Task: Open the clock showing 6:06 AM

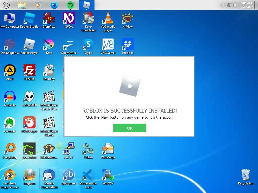Action: tap(246, 5)
